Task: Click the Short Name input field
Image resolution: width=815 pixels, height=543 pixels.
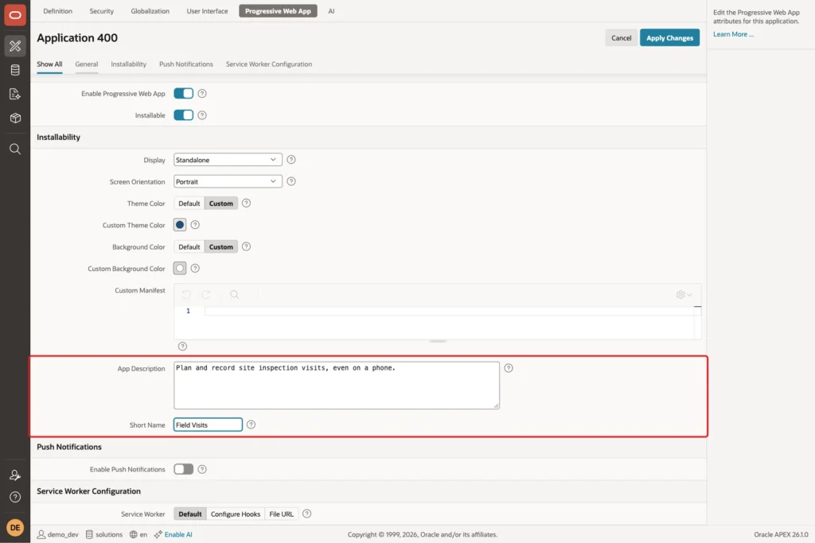Action: point(208,425)
